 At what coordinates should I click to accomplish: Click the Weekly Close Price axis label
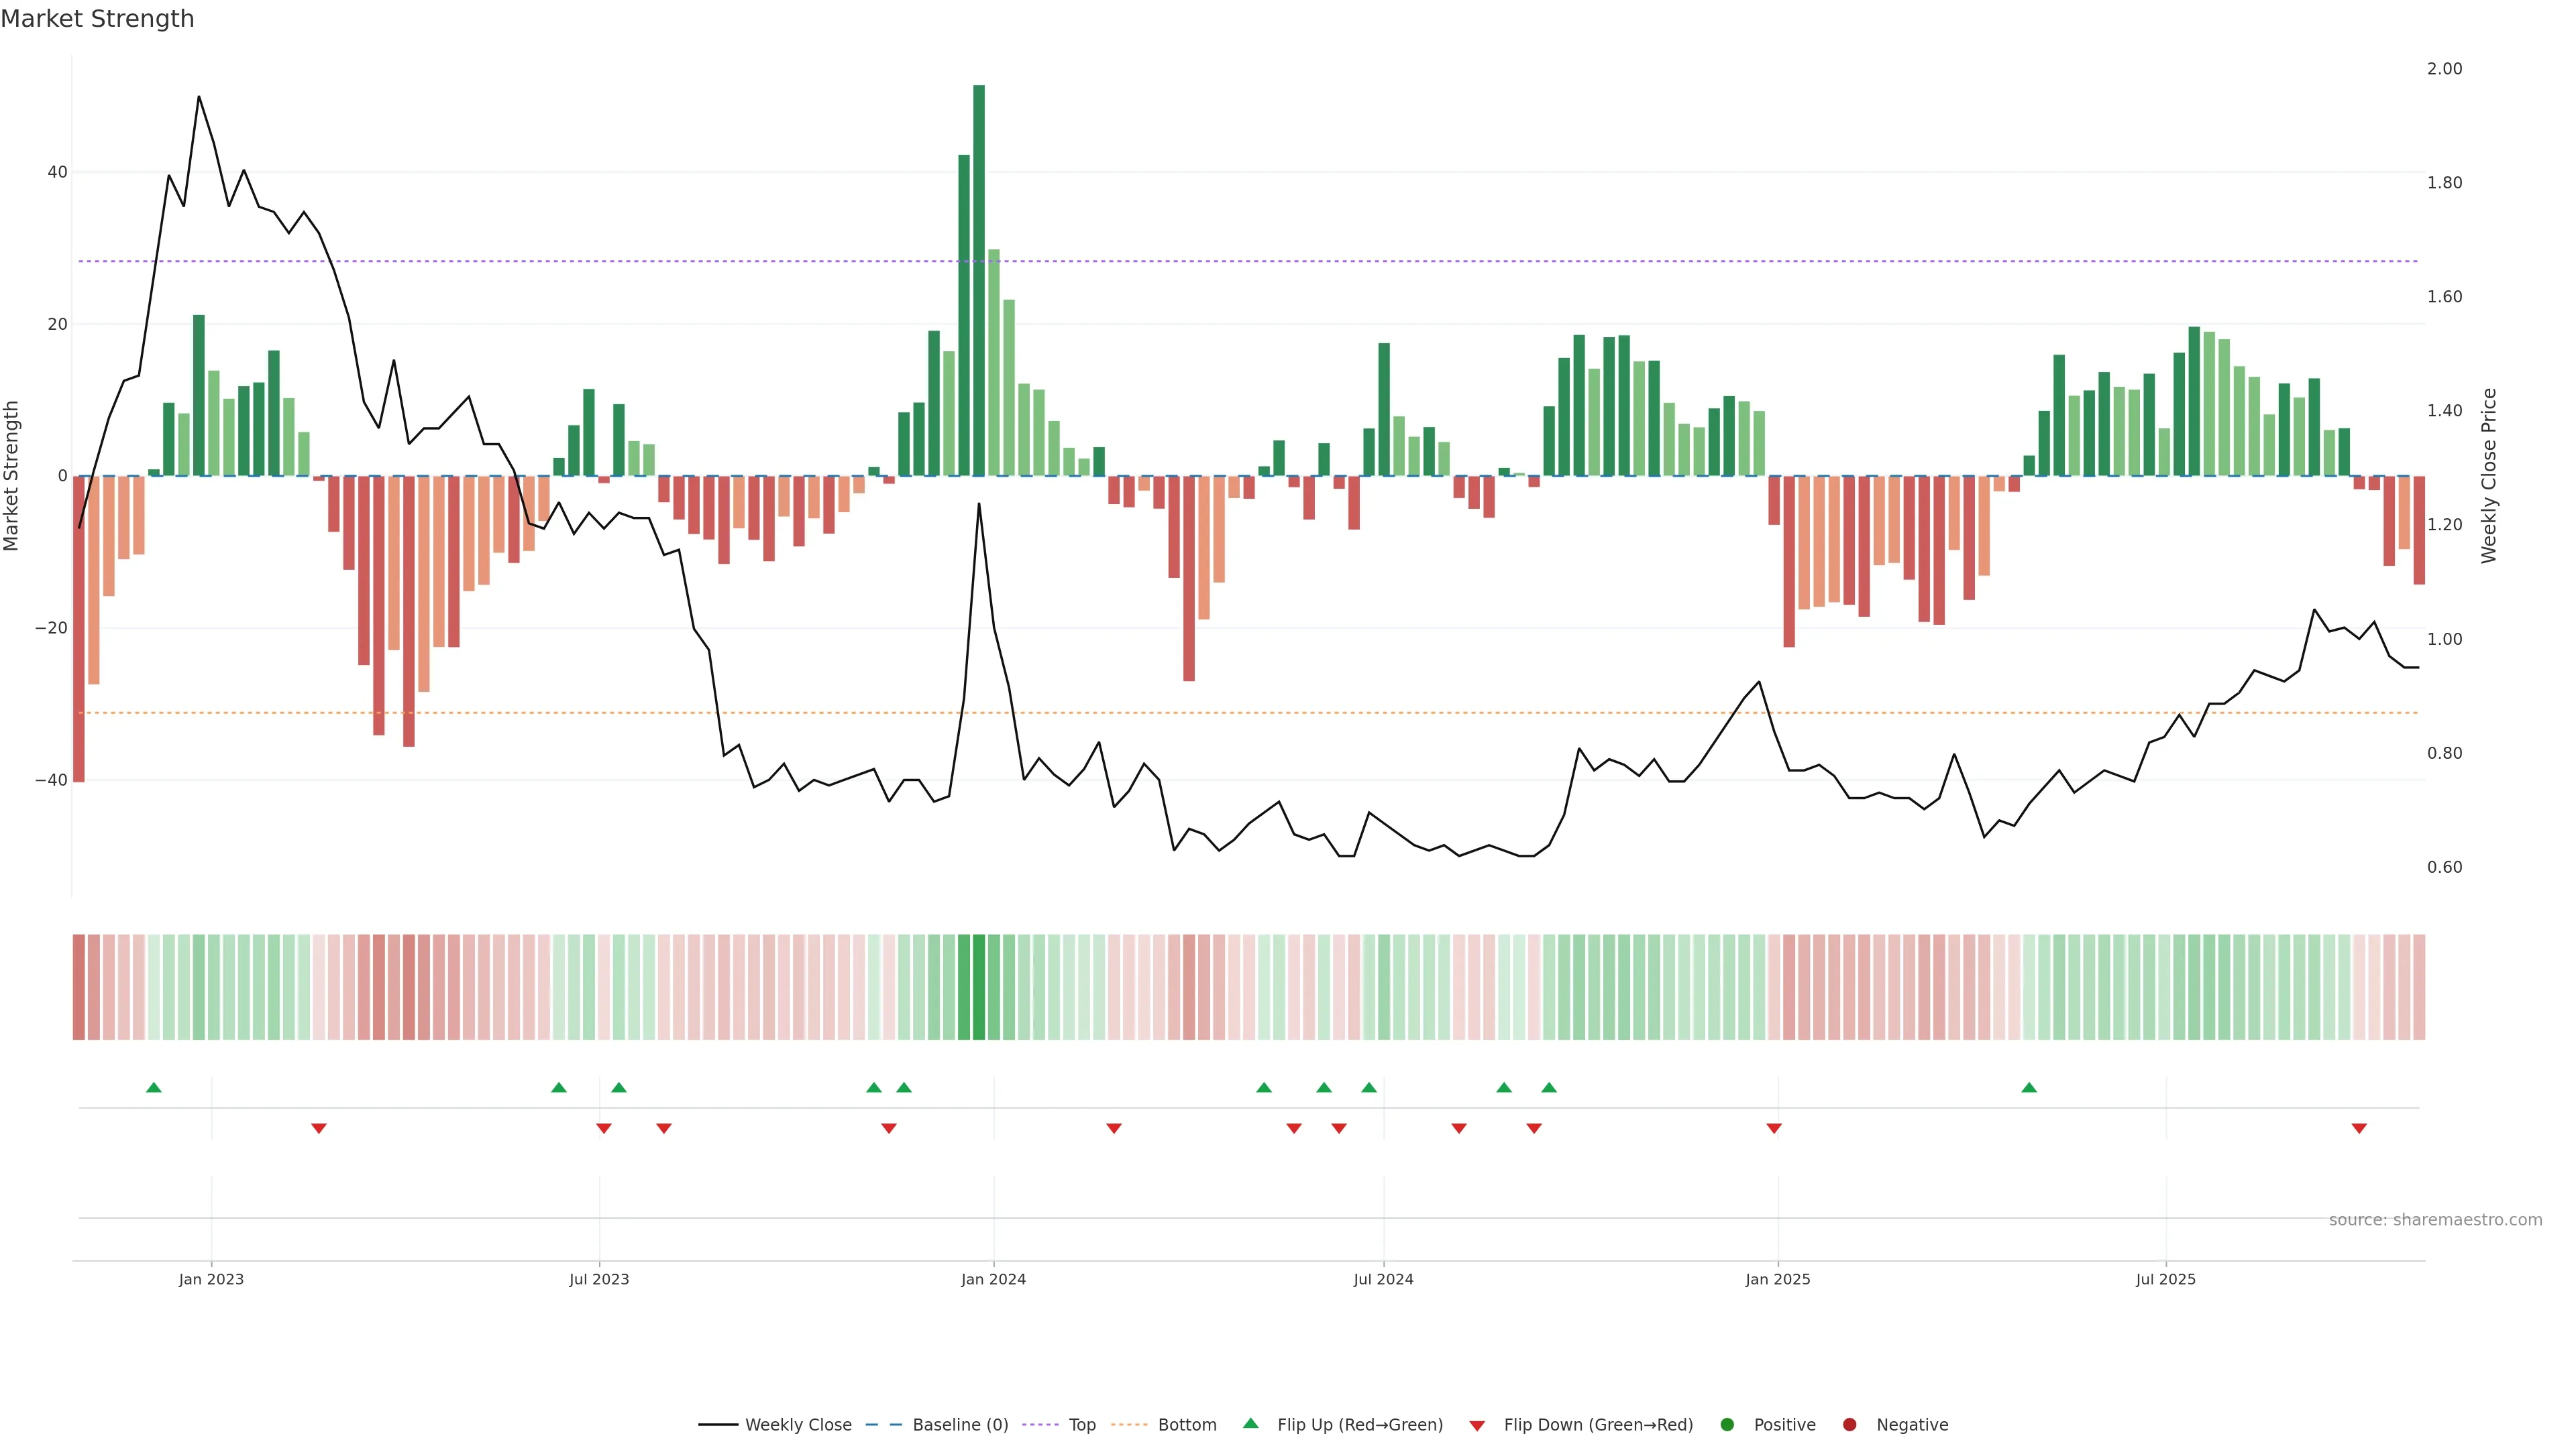click(2489, 476)
